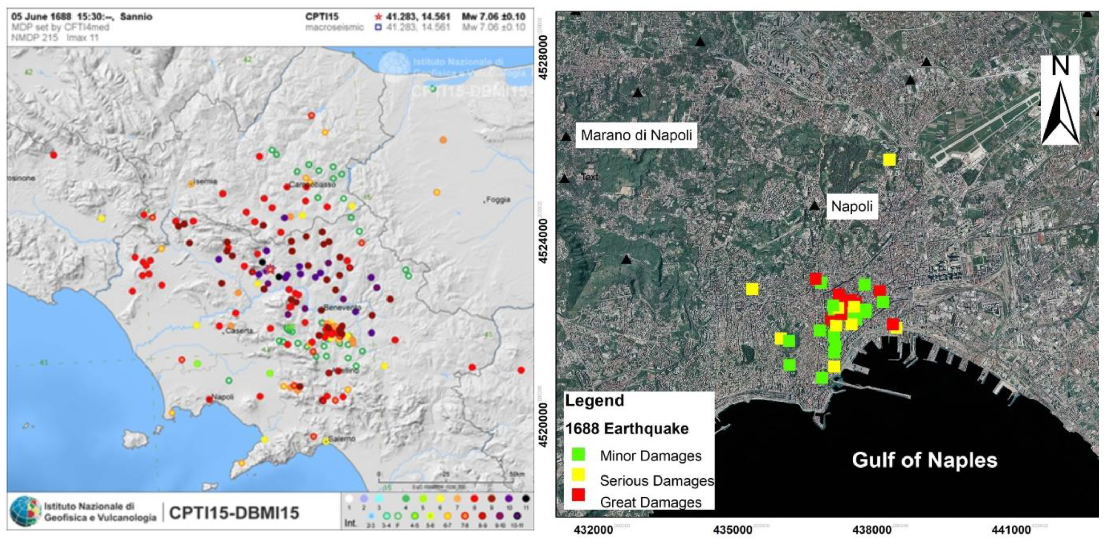The height and width of the screenshot is (547, 1108).
Task: Click the INGV globe logo
Action: click(x=25, y=511)
